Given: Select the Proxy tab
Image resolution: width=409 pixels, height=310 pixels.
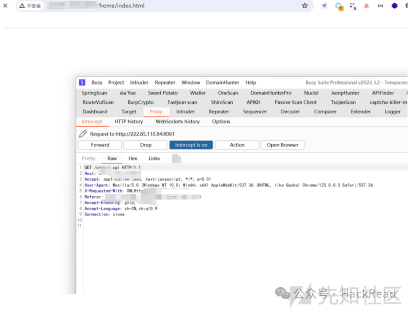Looking at the screenshot, I should click(x=156, y=112).
